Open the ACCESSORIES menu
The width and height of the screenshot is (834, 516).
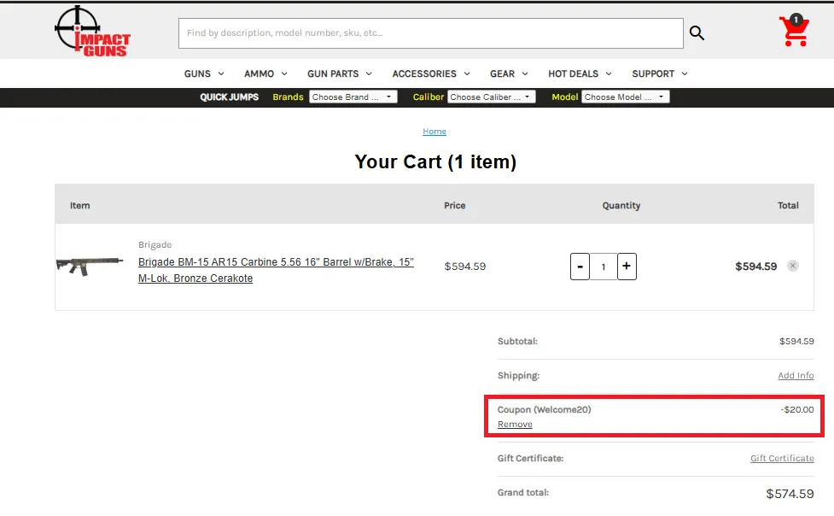[431, 73]
